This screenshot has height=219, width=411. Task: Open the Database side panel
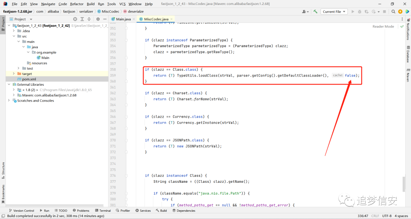tap(408, 54)
